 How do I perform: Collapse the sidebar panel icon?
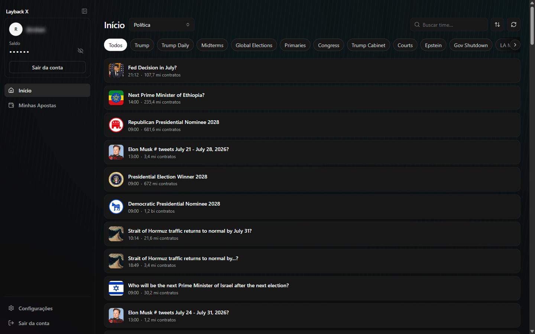(x=84, y=11)
